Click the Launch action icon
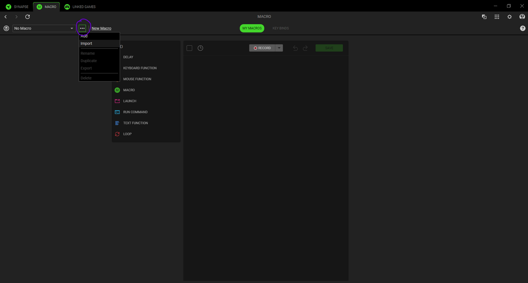The image size is (528, 283). [x=117, y=101]
